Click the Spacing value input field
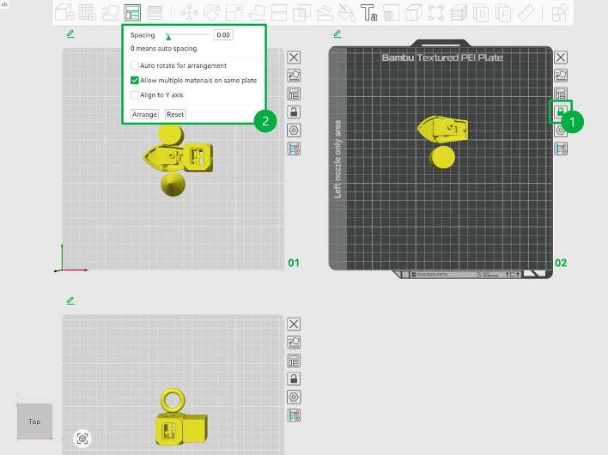 (x=223, y=35)
